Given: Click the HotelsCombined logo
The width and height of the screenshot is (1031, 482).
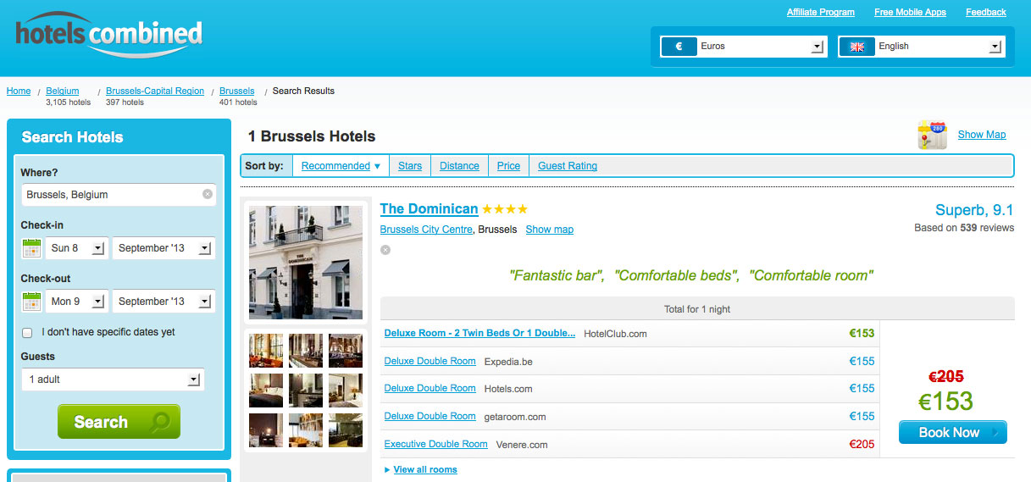Looking at the screenshot, I should [109, 36].
